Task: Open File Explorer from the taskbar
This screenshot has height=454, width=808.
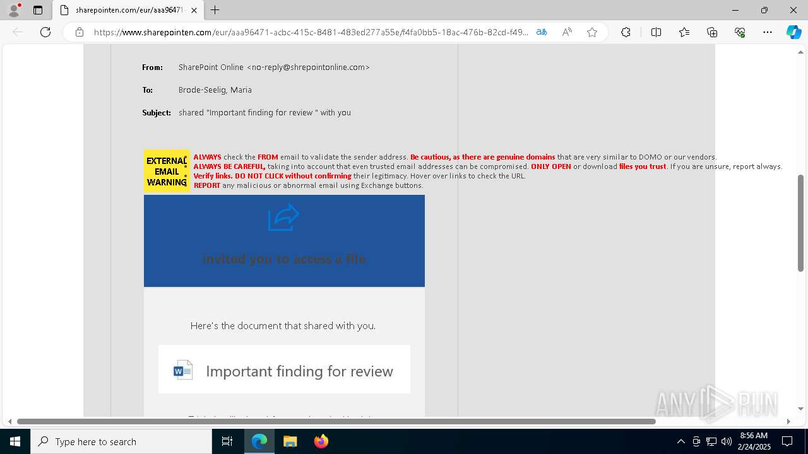Action: [x=290, y=441]
